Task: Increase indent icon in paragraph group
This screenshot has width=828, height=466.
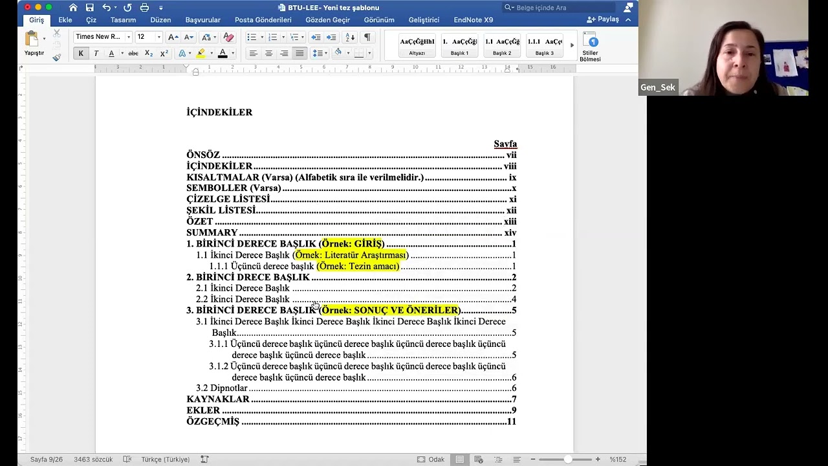Action: pyautogui.click(x=331, y=37)
